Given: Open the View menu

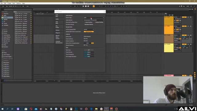Looking at the screenshot, I should [x=14, y=3].
